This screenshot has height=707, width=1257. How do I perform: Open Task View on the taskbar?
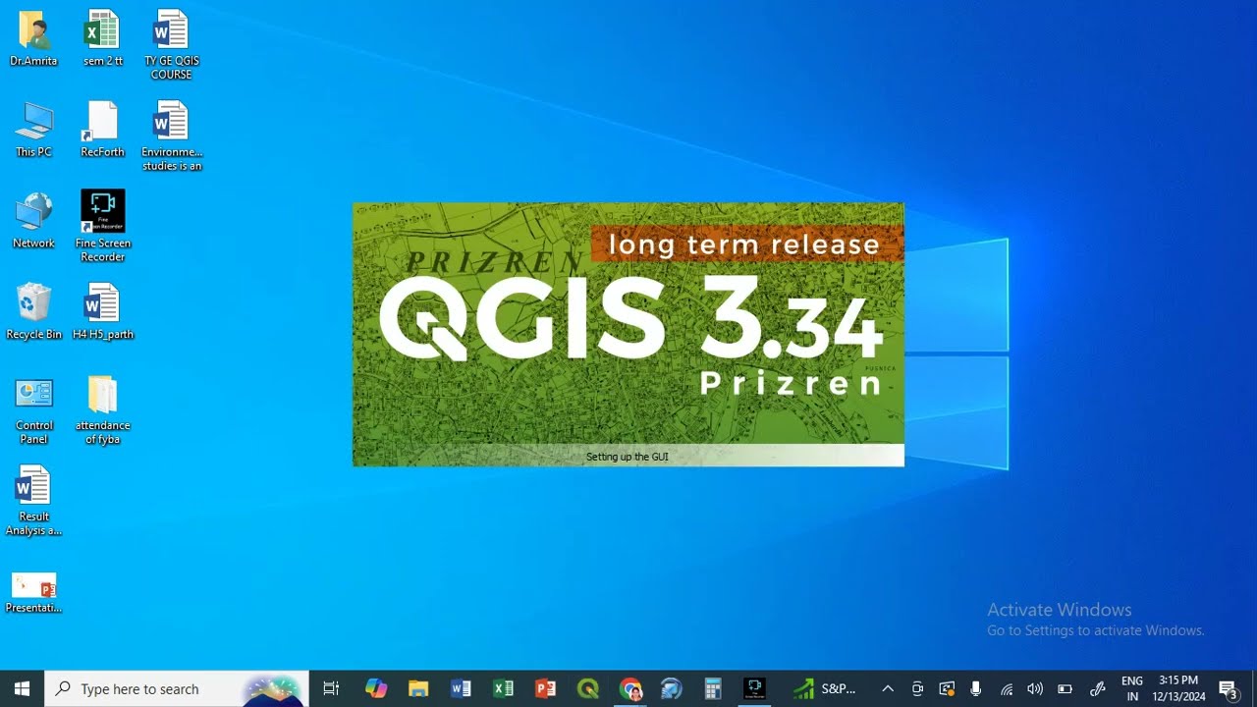tap(331, 688)
